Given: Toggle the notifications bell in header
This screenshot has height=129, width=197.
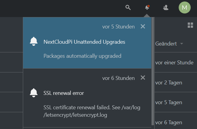Looking at the screenshot, I should [x=147, y=7].
